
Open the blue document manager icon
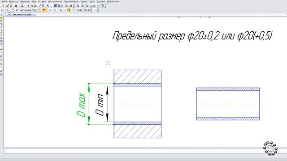(x=55, y=6)
